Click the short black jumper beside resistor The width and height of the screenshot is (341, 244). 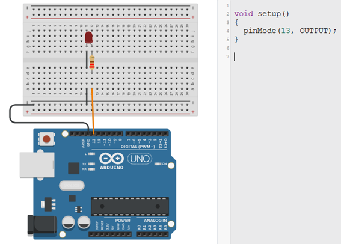87,59
